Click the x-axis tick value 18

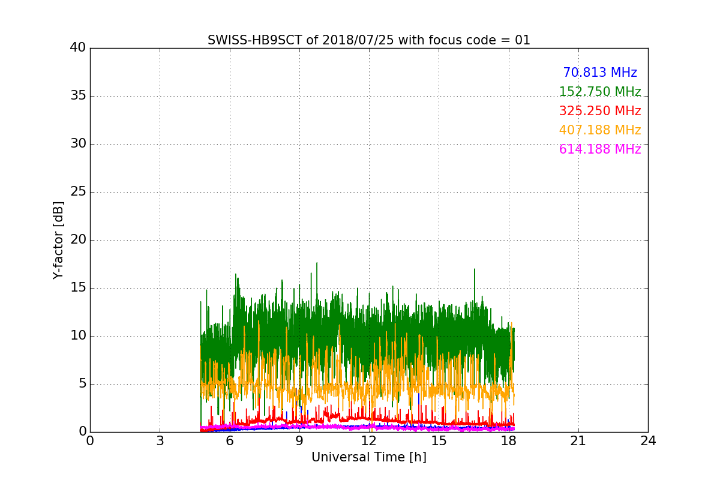(x=508, y=440)
